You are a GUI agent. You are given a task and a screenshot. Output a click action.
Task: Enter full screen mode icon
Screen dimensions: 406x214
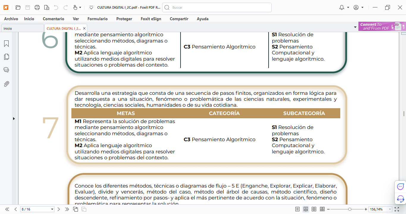click(397, 209)
